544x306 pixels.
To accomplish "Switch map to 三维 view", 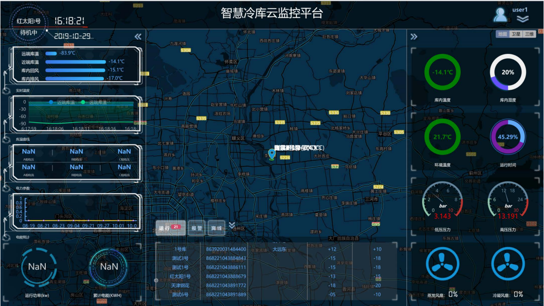I will (529, 34).
